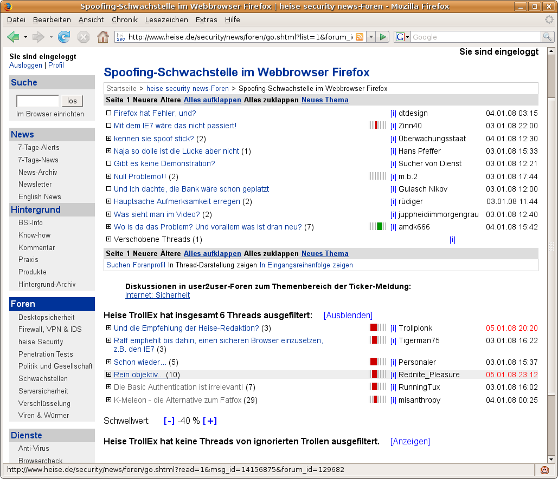Screen dimensions: 558x479
Task: Open the Datei menu
Action: (16, 20)
